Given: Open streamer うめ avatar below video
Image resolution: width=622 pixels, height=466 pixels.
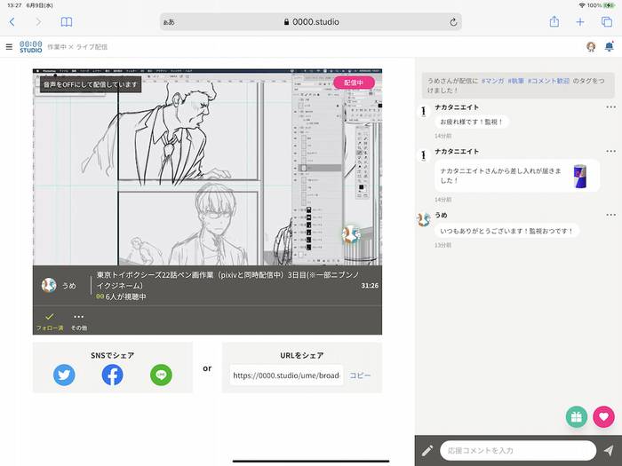Looking at the screenshot, I should coord(49,285).
